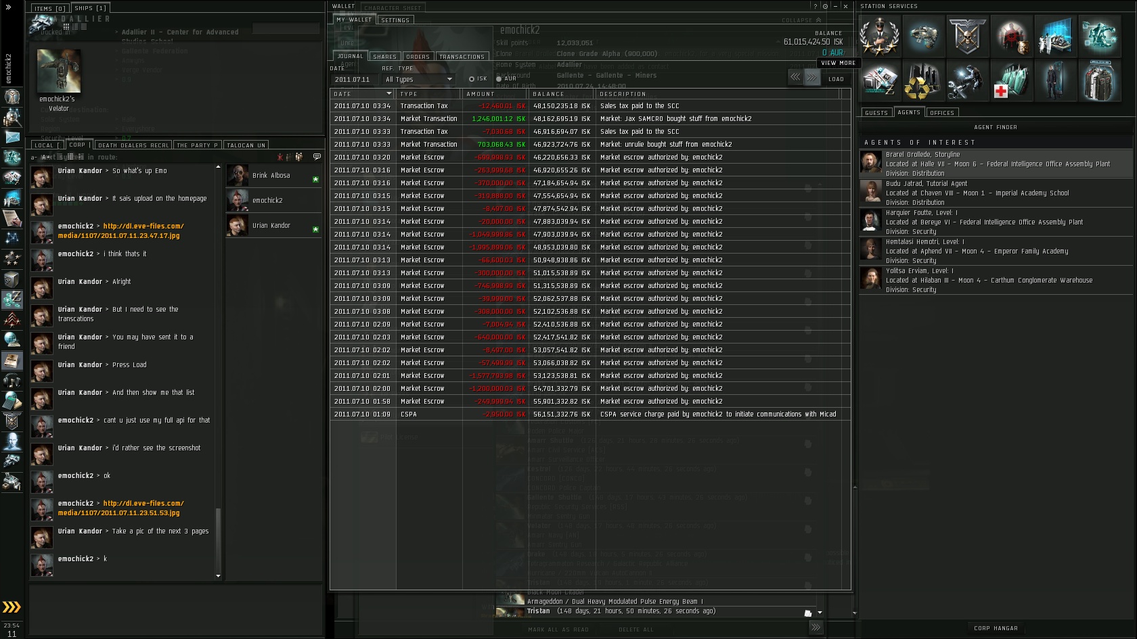Open the Orders tab in the wallet

[x=418, y=57]
